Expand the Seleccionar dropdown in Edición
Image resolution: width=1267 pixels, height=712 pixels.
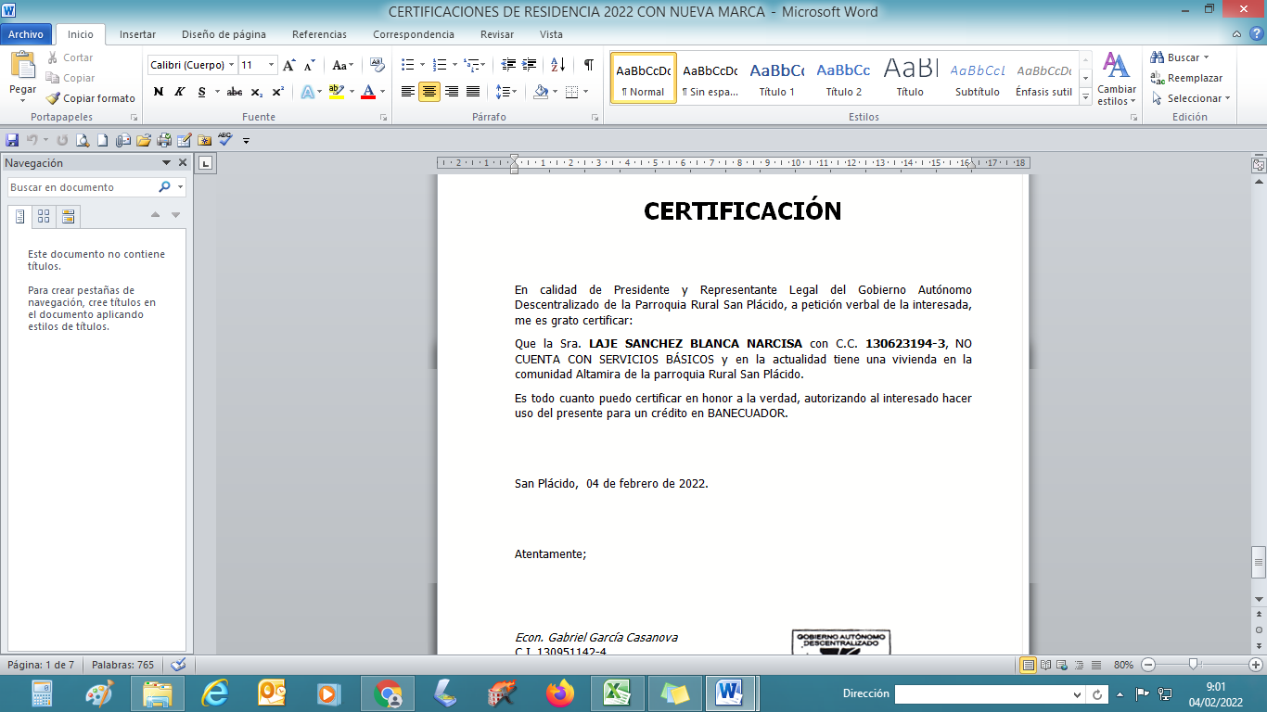point(1192,98)
